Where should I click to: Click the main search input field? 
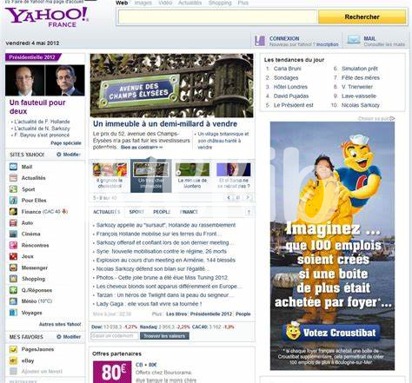click(x=217, y=17)
